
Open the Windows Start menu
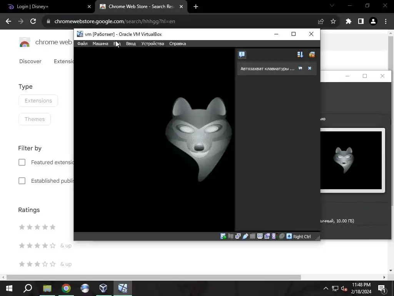click(x=9, y=288)
